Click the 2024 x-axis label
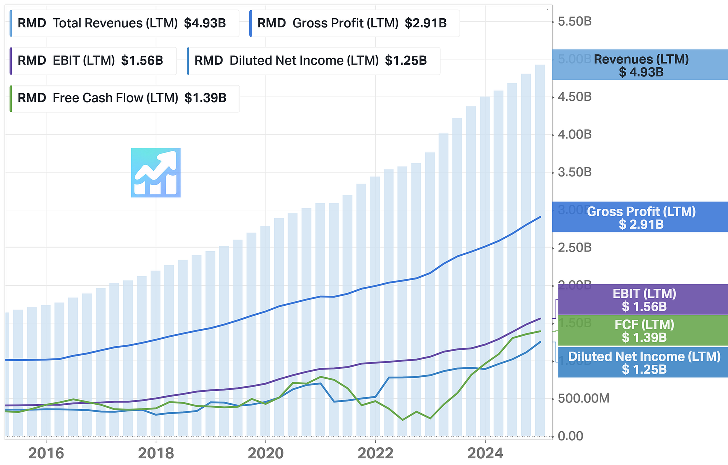The height and width of the screenshot is (465, 728). tap(485, 453)
